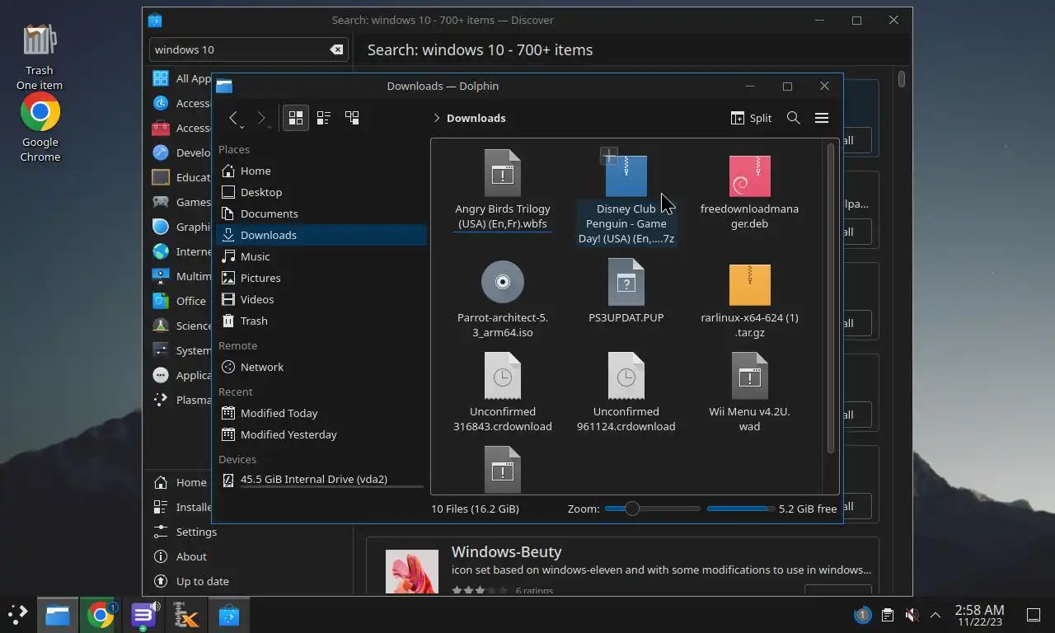Select freedownloadmanager.deb package

[x=750, y=190]
